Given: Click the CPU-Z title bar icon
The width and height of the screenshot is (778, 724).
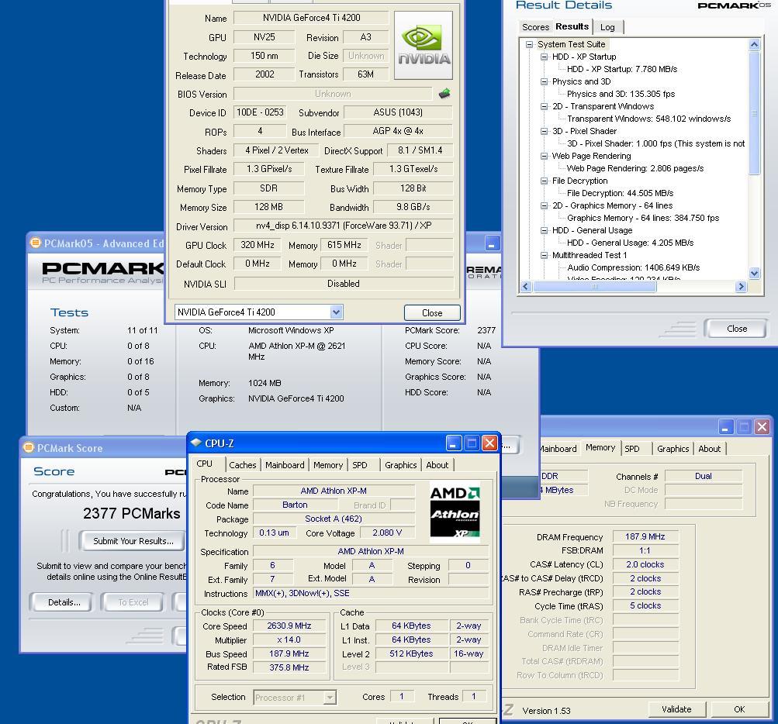Looking at the screenshot, I should 196,443.
